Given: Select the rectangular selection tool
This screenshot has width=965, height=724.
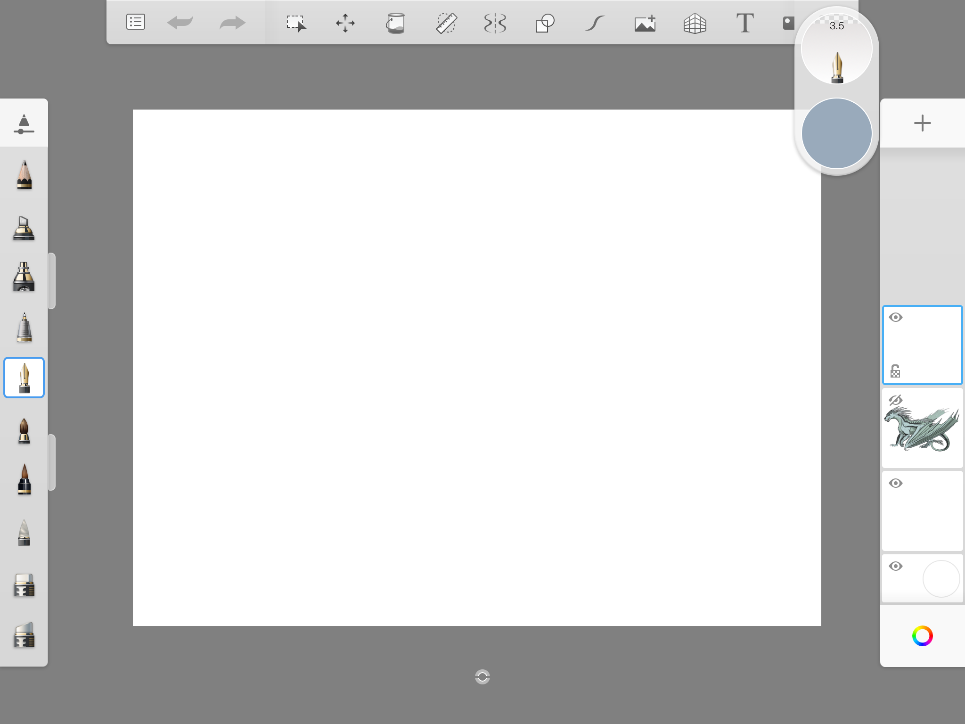Looking at the screenshot, I should point(296,23).
